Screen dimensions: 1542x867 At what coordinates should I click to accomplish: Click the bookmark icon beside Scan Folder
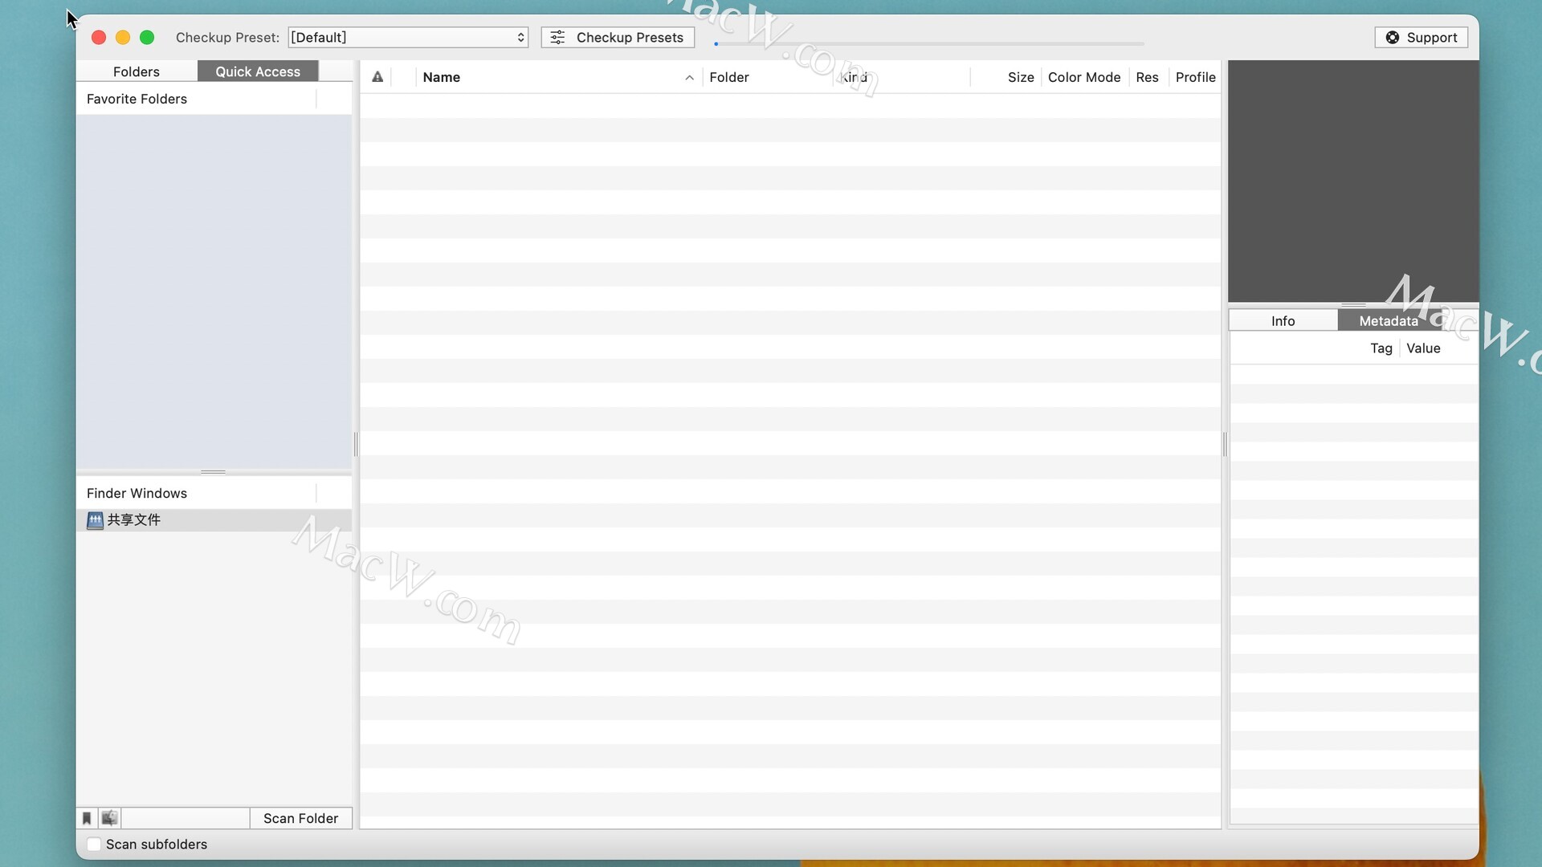(87, 818)
